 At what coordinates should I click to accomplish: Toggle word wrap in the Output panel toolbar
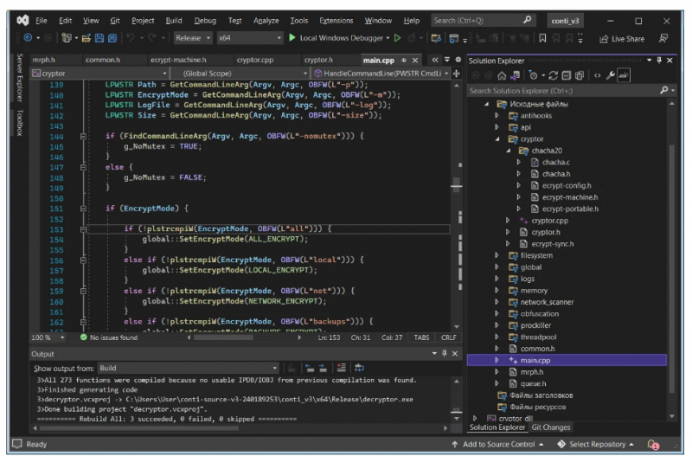pos(358,368)
